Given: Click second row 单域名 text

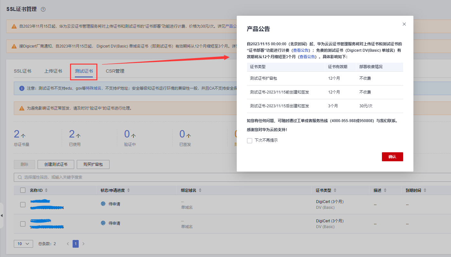Looking at the screenshot, I should [x=187, y=227].
